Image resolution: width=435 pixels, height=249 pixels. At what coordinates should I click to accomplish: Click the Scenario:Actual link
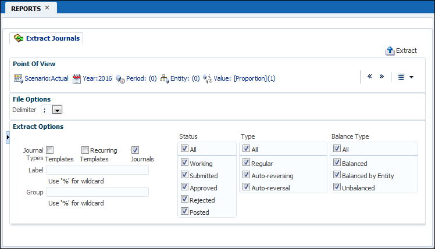[47, 78]
